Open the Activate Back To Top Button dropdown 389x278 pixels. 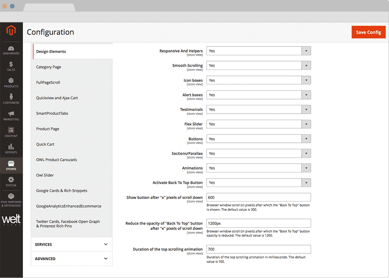pyautogui.click(x=258, y=183)
